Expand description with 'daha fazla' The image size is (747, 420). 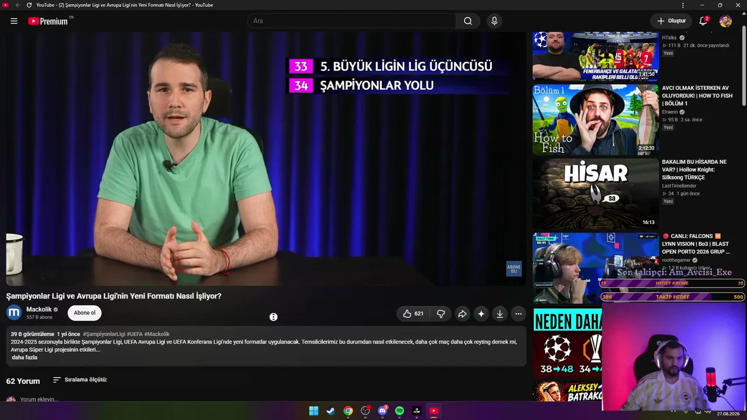(x=25, y=358)
